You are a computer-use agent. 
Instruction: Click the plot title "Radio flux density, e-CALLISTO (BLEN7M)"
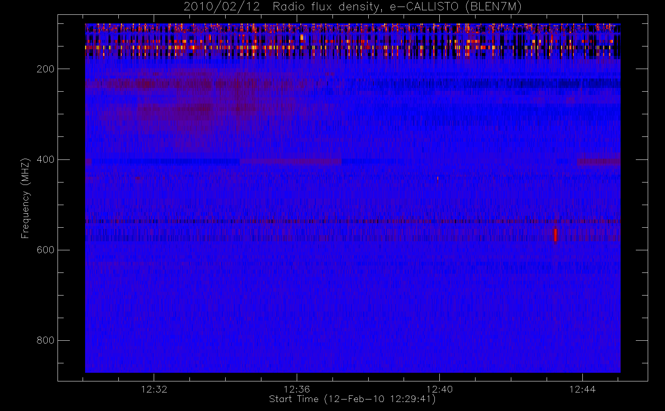tap(397, 7)
